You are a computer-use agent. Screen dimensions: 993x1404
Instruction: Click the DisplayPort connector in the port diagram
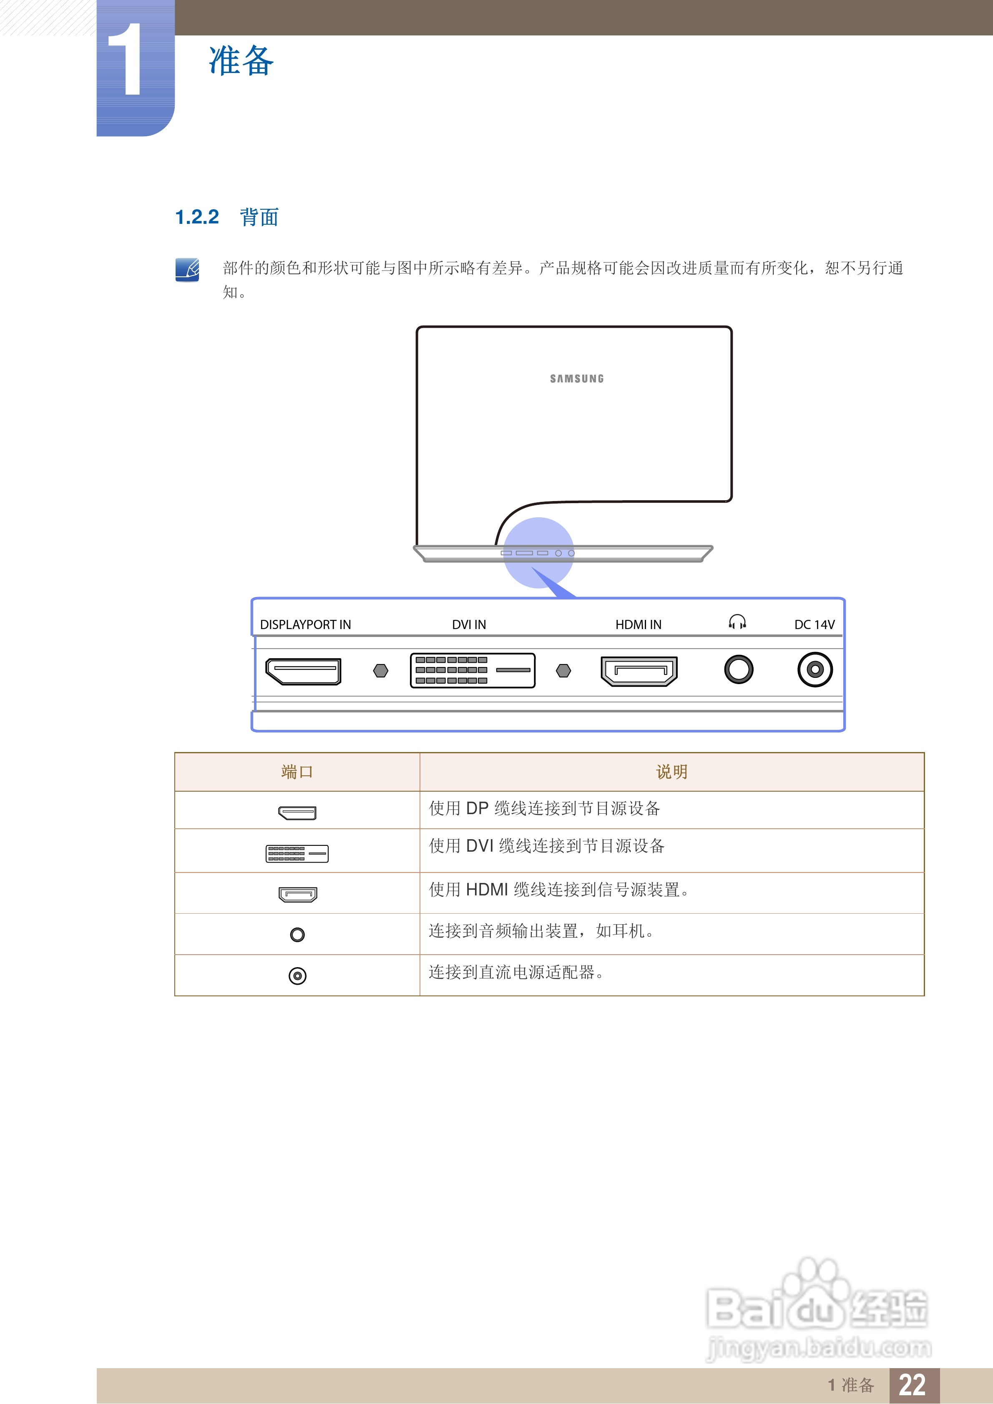click(303, 671)
